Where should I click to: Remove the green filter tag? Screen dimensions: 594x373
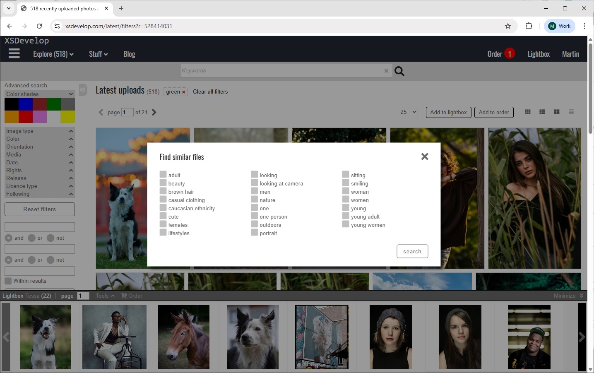coord(183,92)
